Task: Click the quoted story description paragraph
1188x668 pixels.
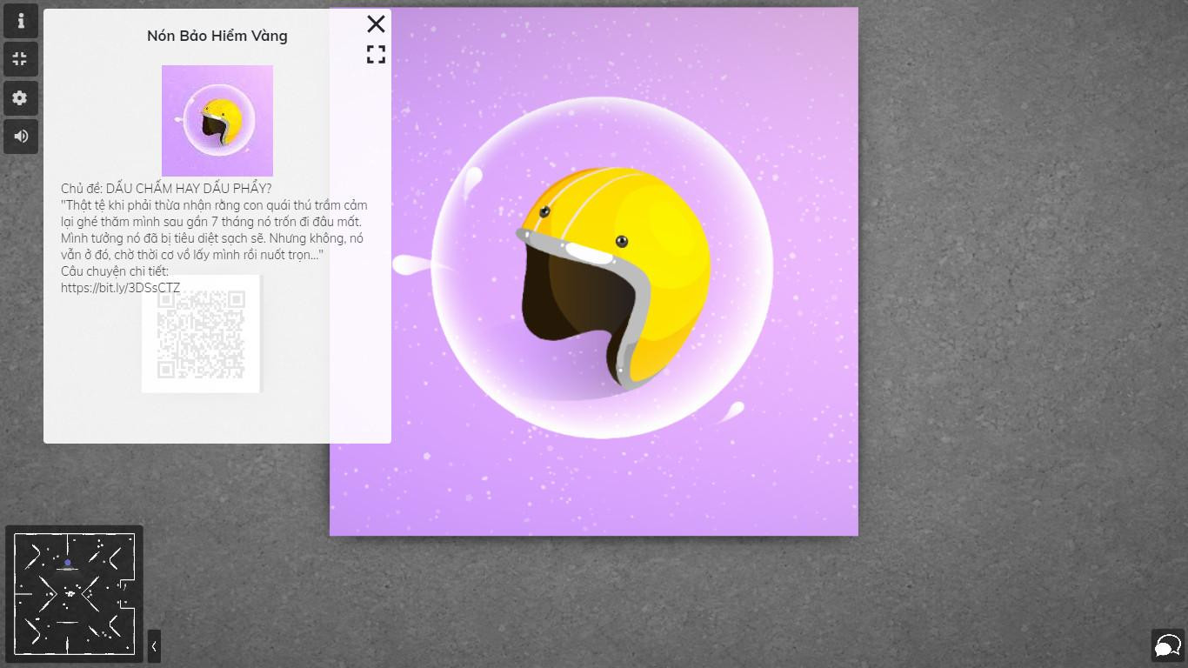Action: [x=214, y=230]
